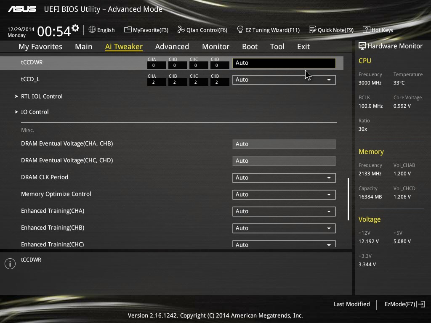Click the Last Modified button

click(x=351, y=304)
